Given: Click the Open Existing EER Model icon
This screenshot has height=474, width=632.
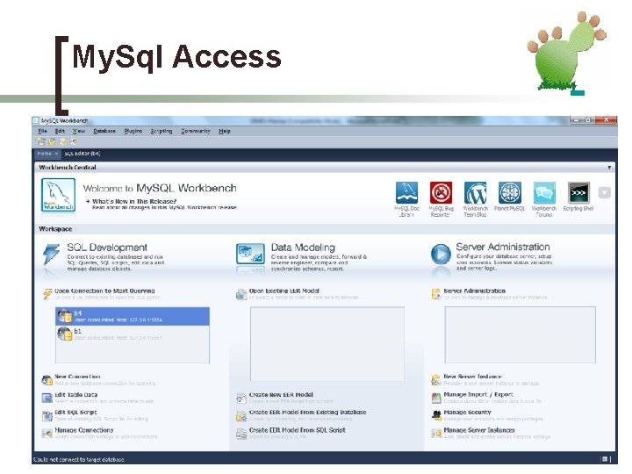Looking at the screenshot, I should click(x=241, y=294).
